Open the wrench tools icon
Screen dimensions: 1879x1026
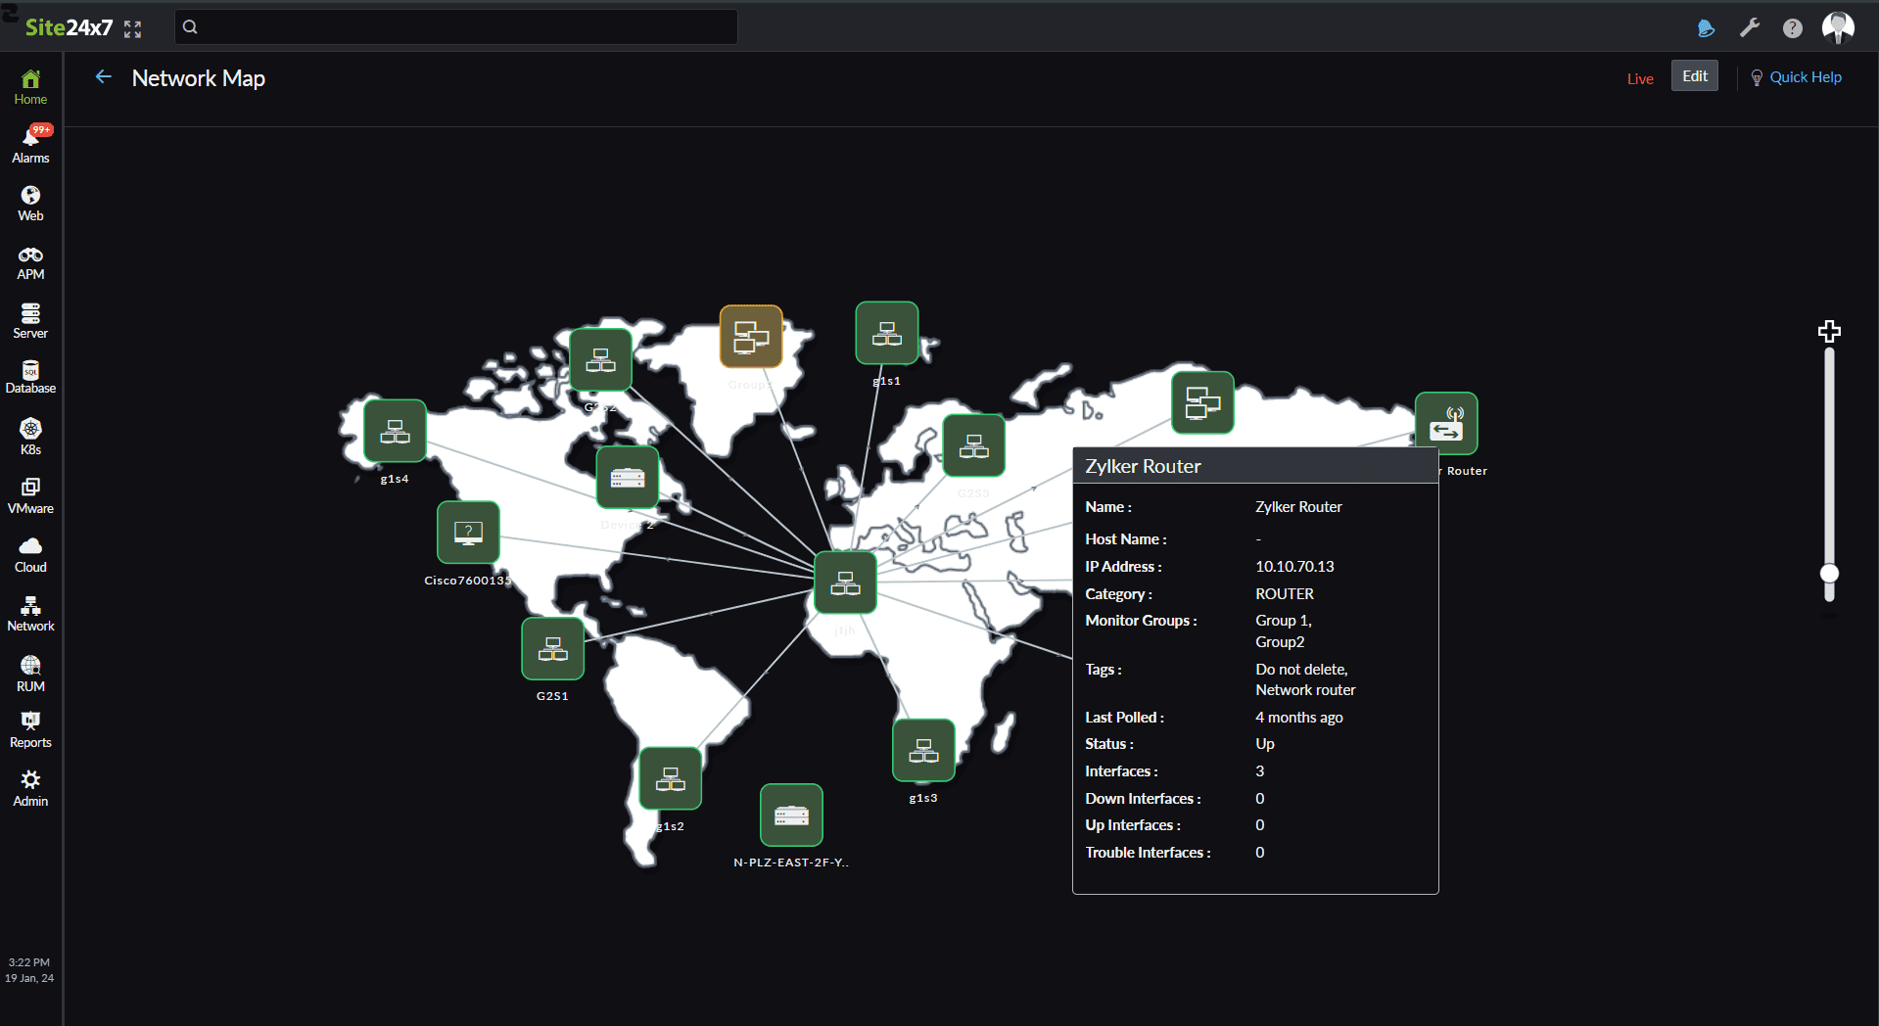point(1750,27)
